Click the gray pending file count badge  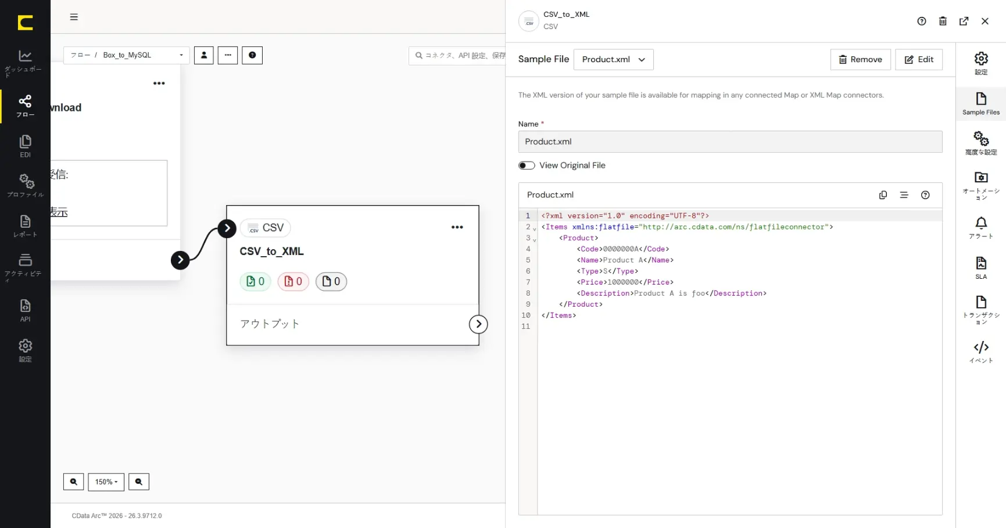tap(331, 282)
